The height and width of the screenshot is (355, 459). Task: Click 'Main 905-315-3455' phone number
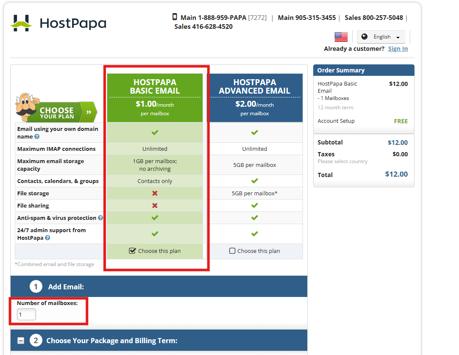pos(307,17)
